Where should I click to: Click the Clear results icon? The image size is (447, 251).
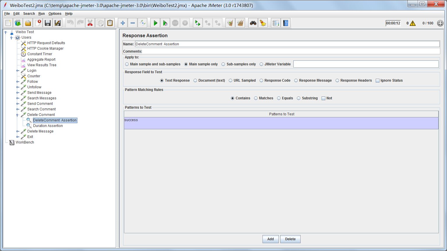pyautogui.click(x=230, y=23)
